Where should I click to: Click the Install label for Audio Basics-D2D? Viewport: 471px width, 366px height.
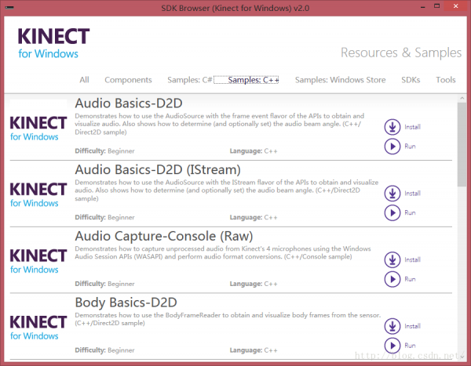pyautogui.click(x=412, y=127)
